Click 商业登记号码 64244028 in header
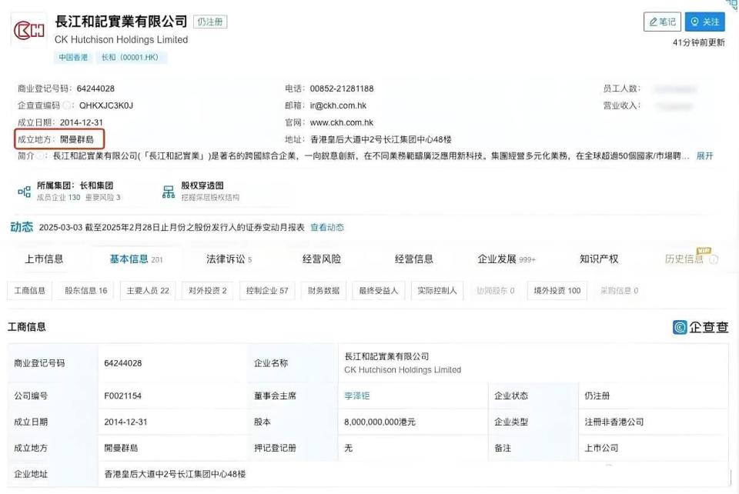Image resolution: width=739 pixels, height=494 pixels. pos(95,88)
